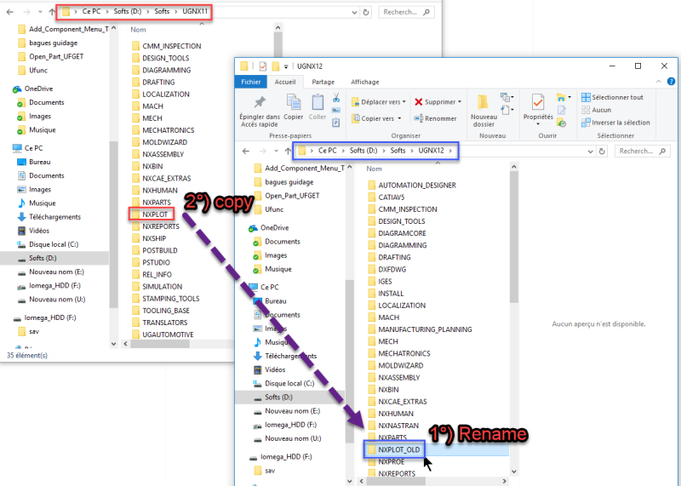Open Propriétés dropdown in ribbon
Image resolution: width=681 pixels, height=486 pixels.
tap(538, 124)
